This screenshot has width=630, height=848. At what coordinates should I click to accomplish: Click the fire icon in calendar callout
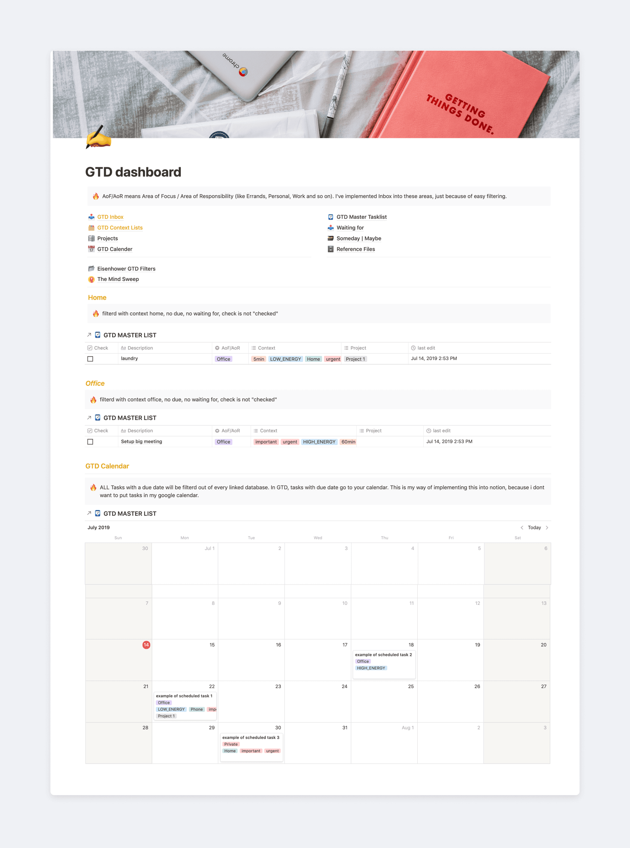click(x=94, y=487)
